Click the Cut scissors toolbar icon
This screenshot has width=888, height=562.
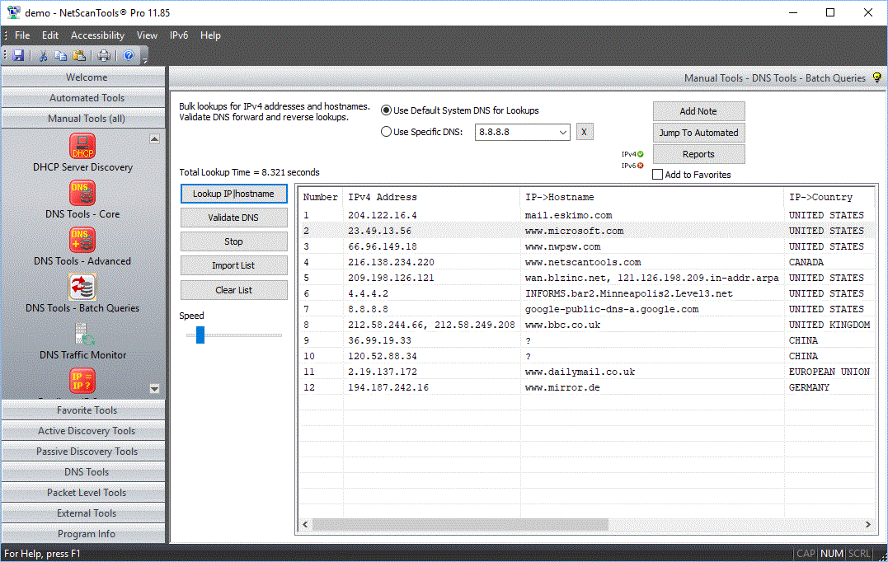[43, 55]
